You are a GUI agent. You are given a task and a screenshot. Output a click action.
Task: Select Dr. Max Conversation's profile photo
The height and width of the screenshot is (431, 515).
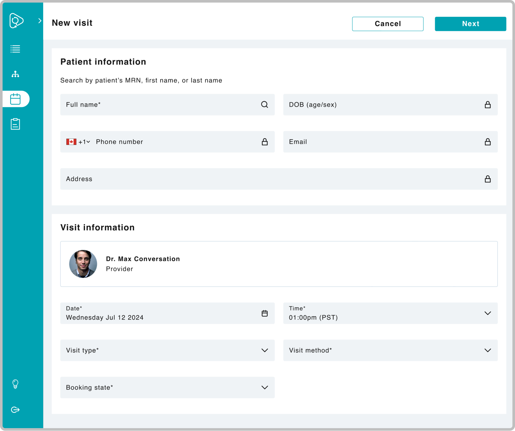pyautogui.click(x=83, y=264)
